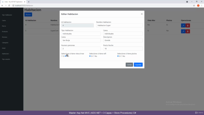
Task: Click the SuperCom cell in row 5
Action: [x=55, y=31]
